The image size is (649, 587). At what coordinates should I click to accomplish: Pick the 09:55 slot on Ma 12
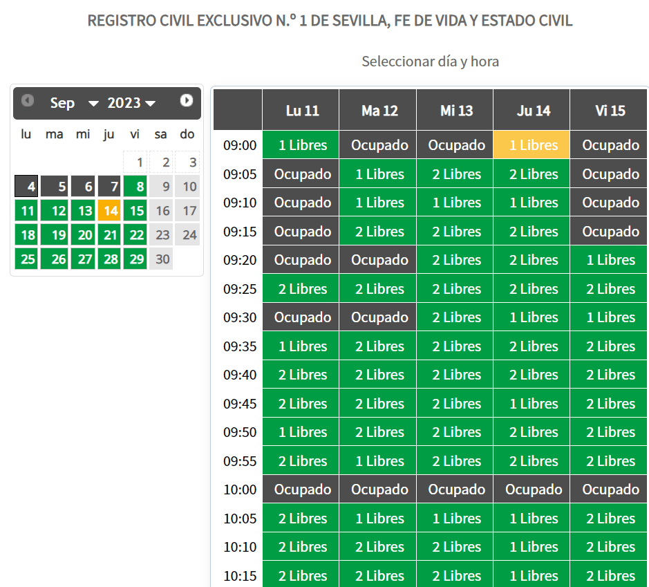point(378,461)
